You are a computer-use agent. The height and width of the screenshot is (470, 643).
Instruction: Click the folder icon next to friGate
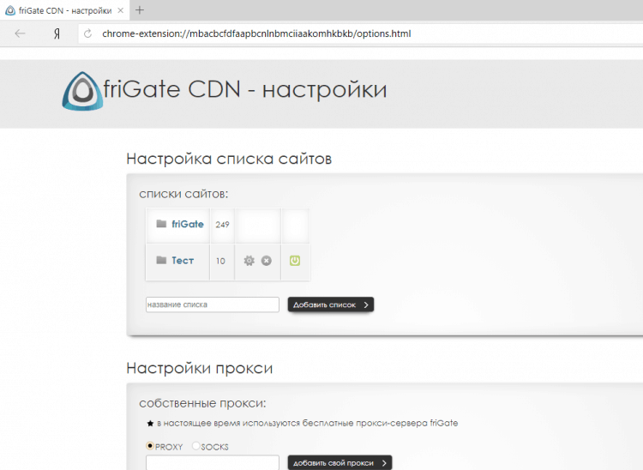[x=161, y=224]
